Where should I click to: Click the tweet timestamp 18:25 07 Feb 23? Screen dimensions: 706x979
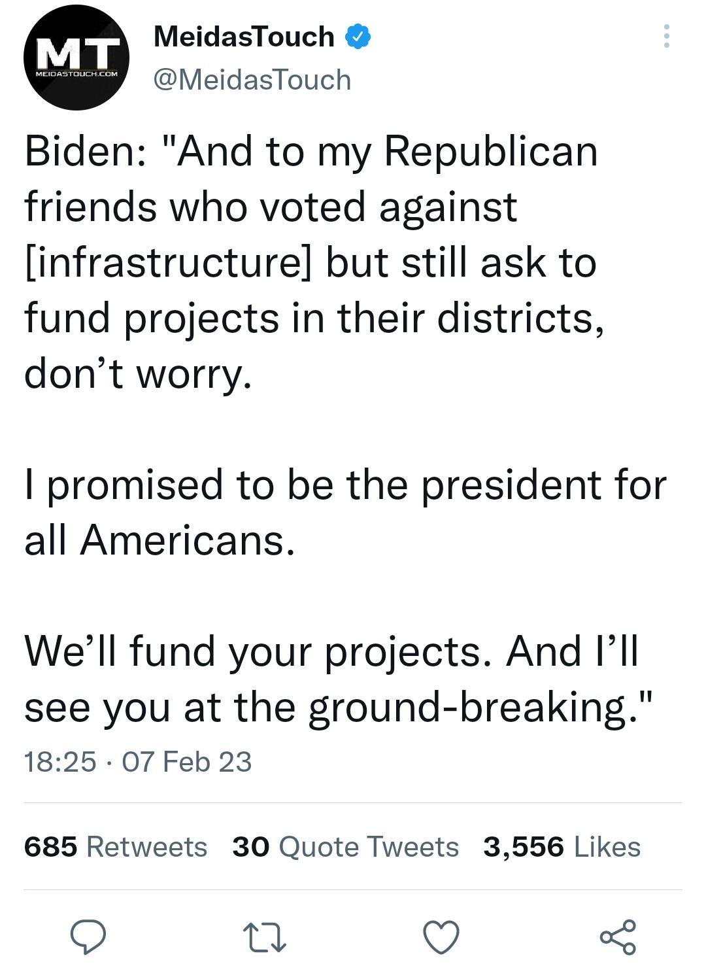139,762
